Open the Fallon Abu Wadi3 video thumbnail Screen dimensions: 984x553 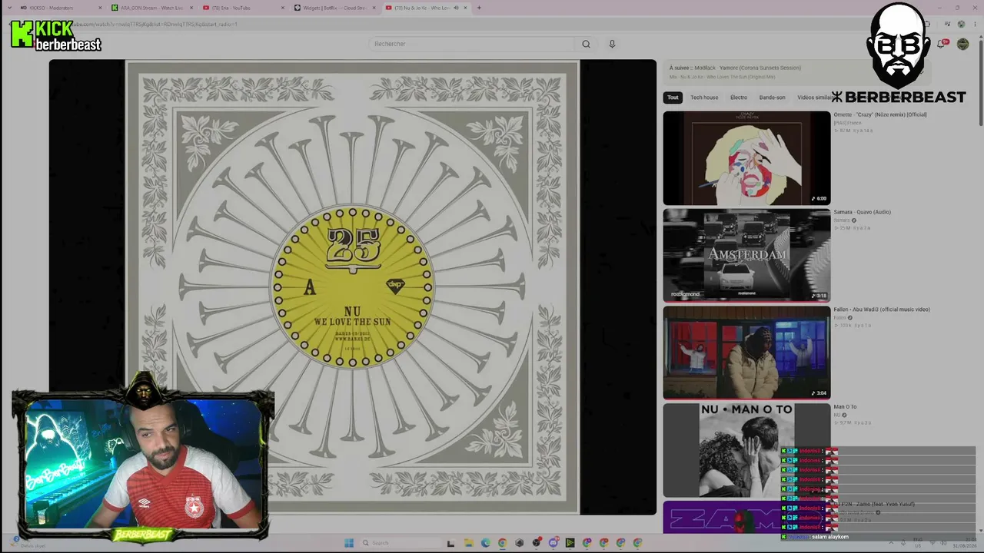click(746, 353)
